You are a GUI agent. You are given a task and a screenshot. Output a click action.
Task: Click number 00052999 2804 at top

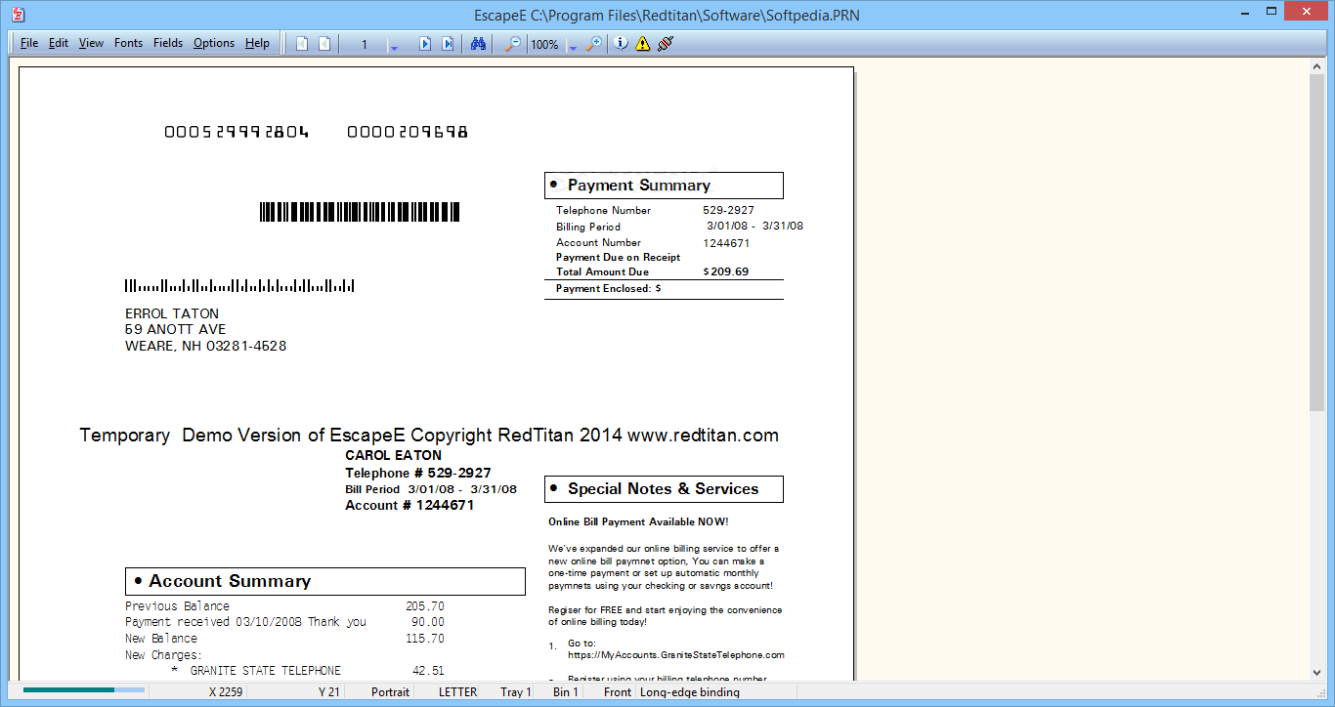[237, 132]
